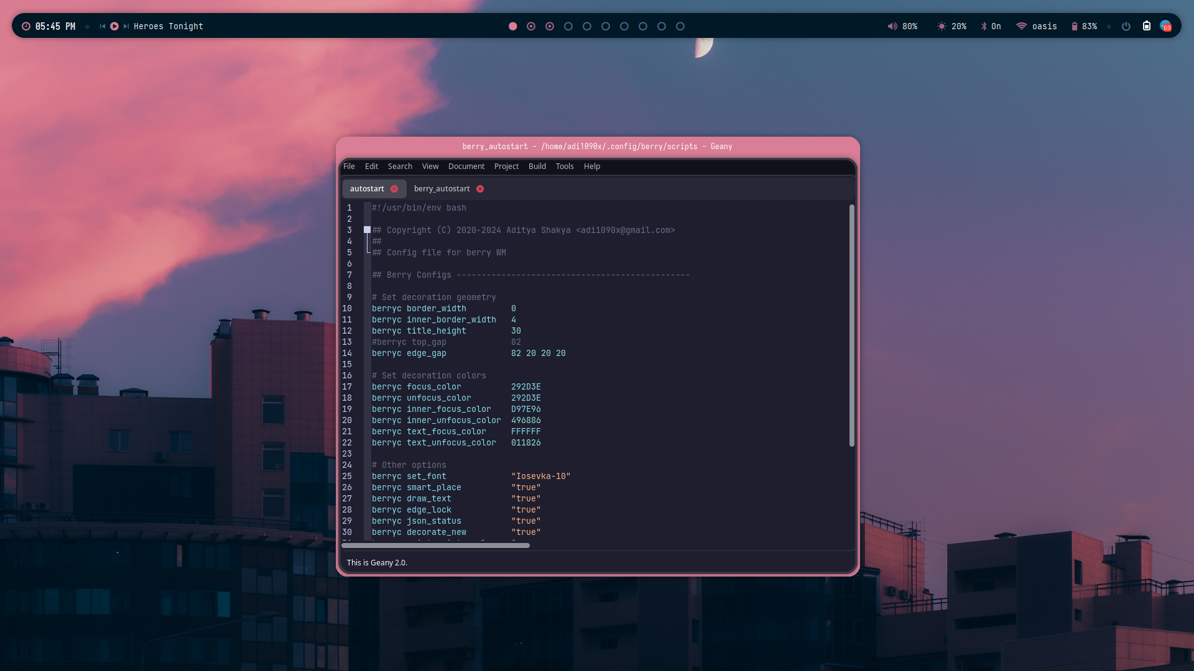Open the power menu icon
Viewport: 1194px width, 671px height.
tap(1126, 26)
